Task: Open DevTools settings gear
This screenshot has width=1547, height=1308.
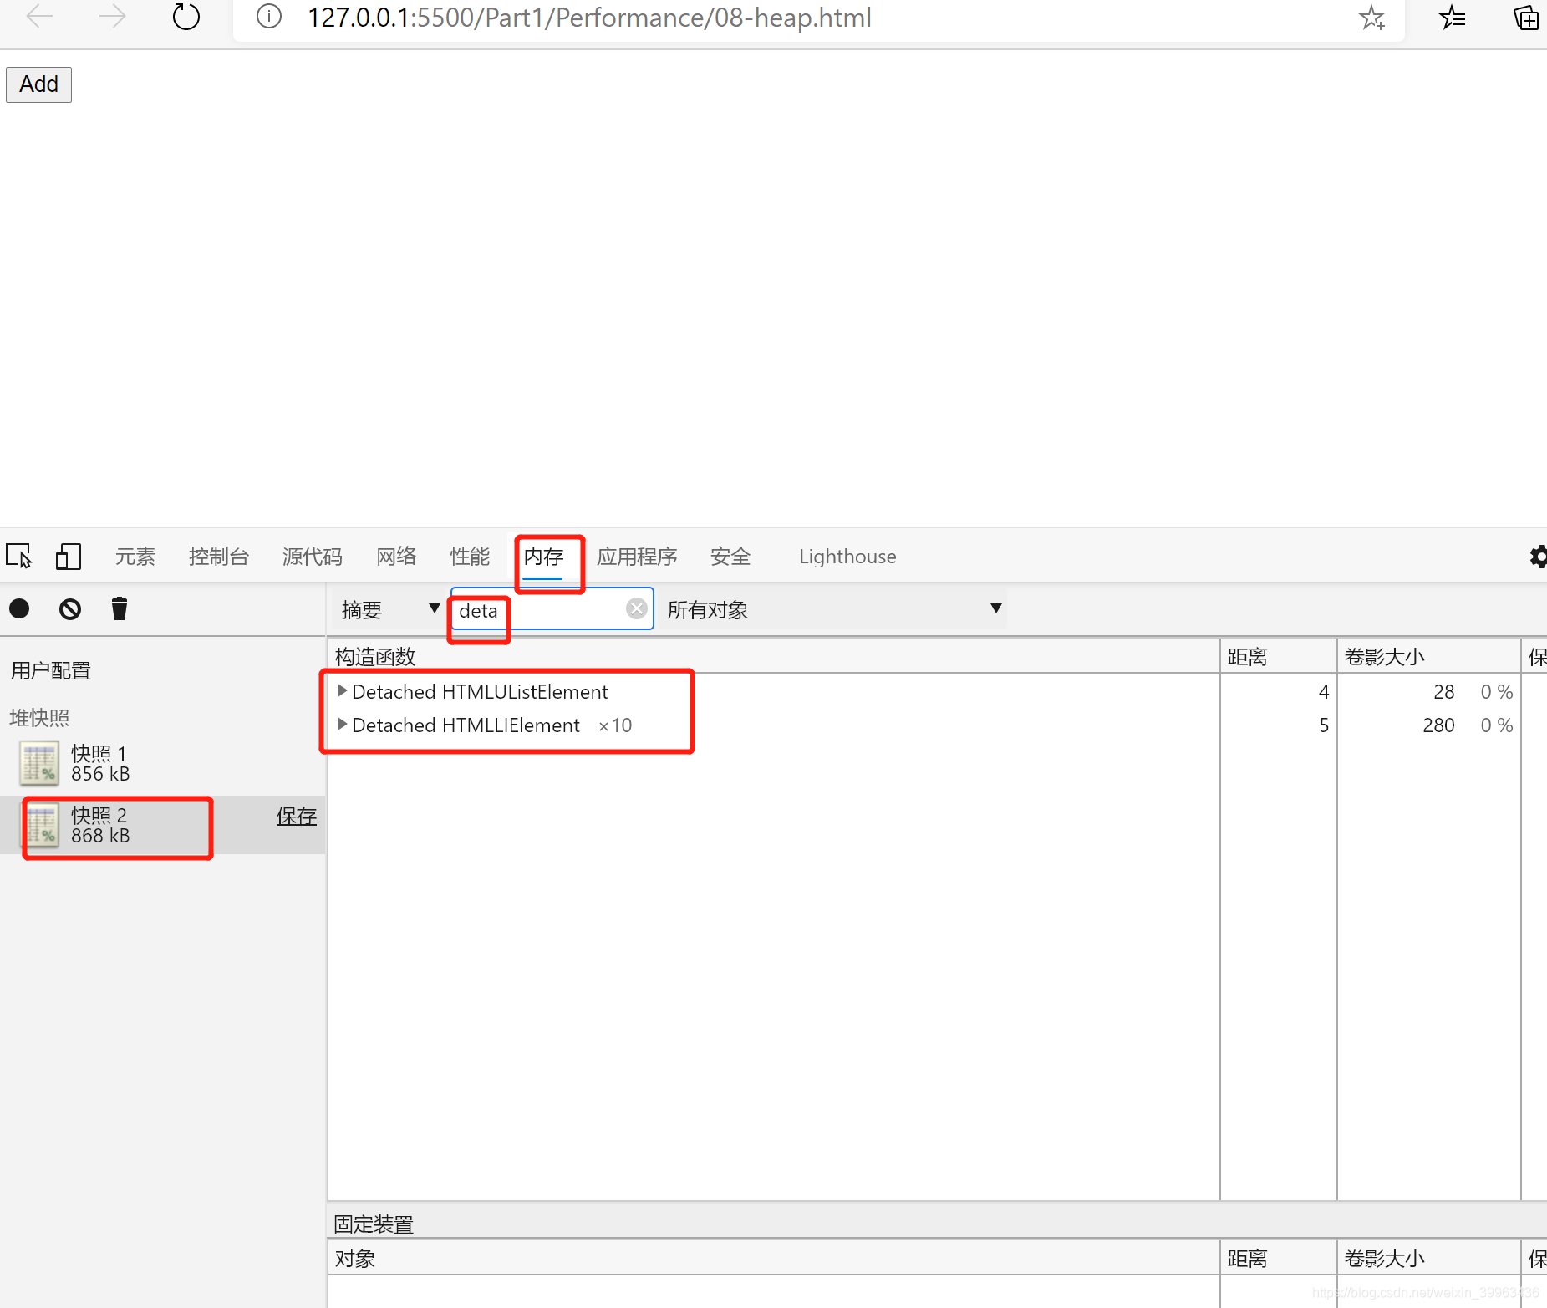Action: tap(1537, 557)
